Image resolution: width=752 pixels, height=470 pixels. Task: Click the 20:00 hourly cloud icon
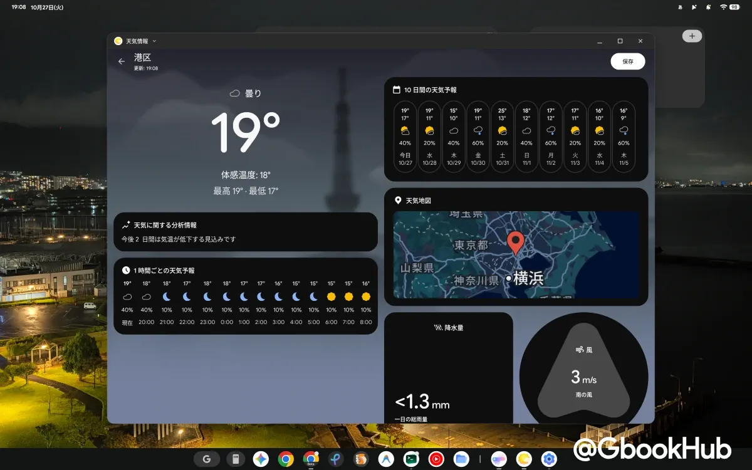coord(146,296)
